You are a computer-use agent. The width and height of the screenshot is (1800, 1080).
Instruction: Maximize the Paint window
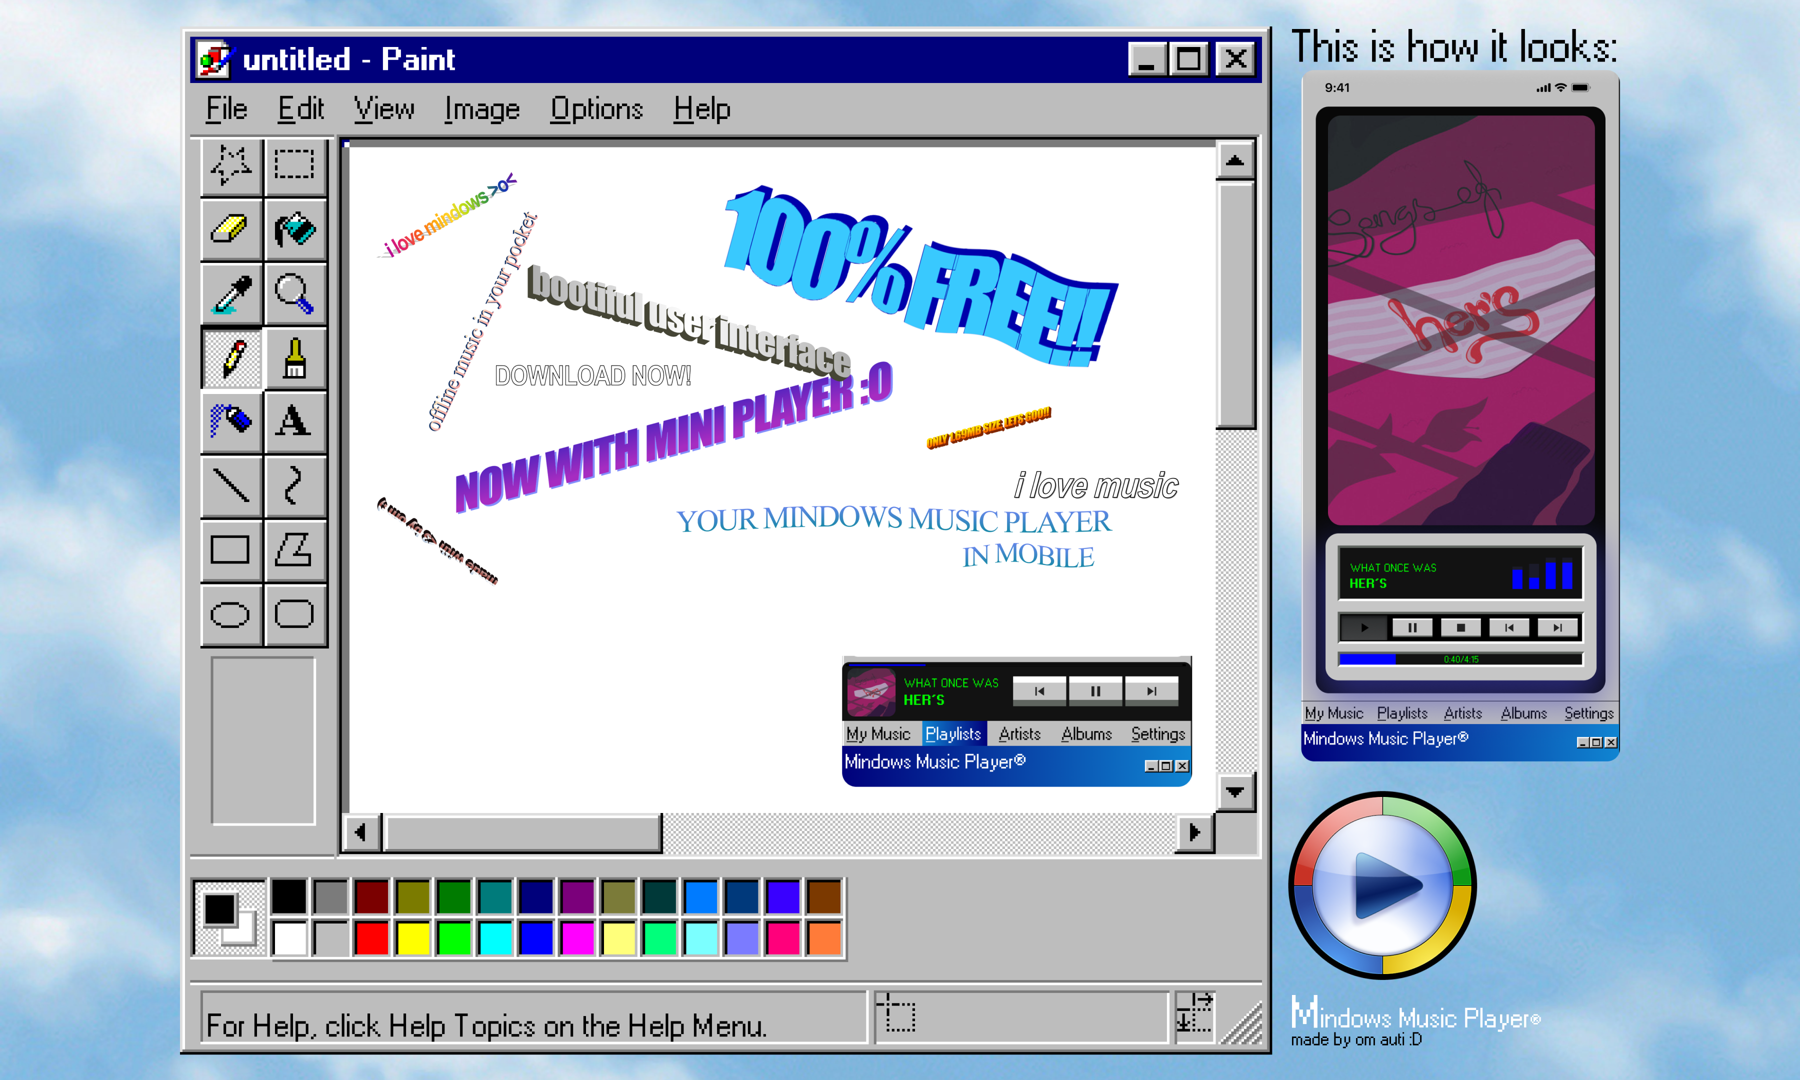1189,59
